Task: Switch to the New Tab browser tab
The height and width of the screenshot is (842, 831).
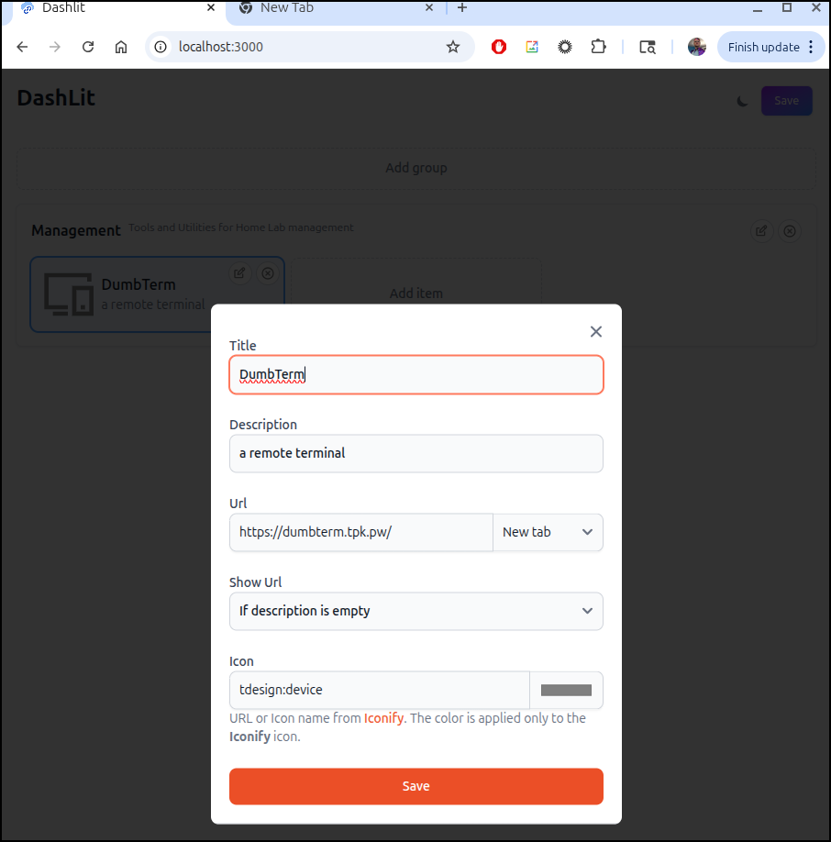Action: 330,8
